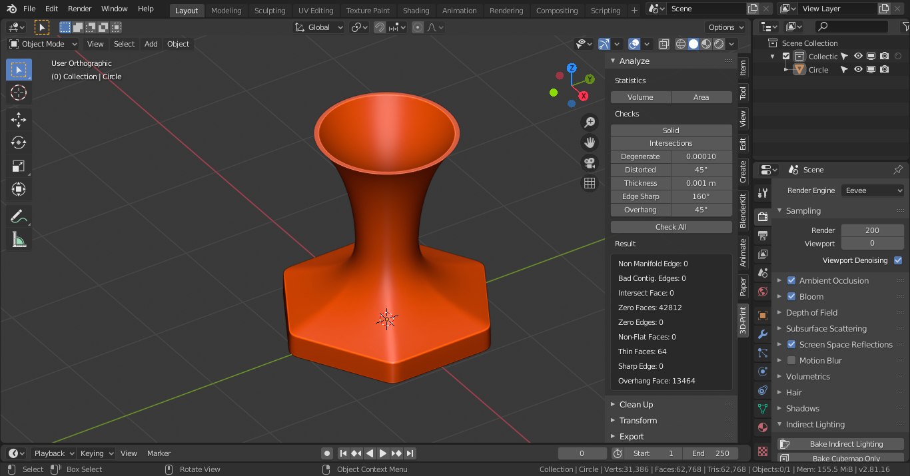910x476 pixels.
Task: Switch viewport to Rendered shading mode
Action: (x=718, y=43)
